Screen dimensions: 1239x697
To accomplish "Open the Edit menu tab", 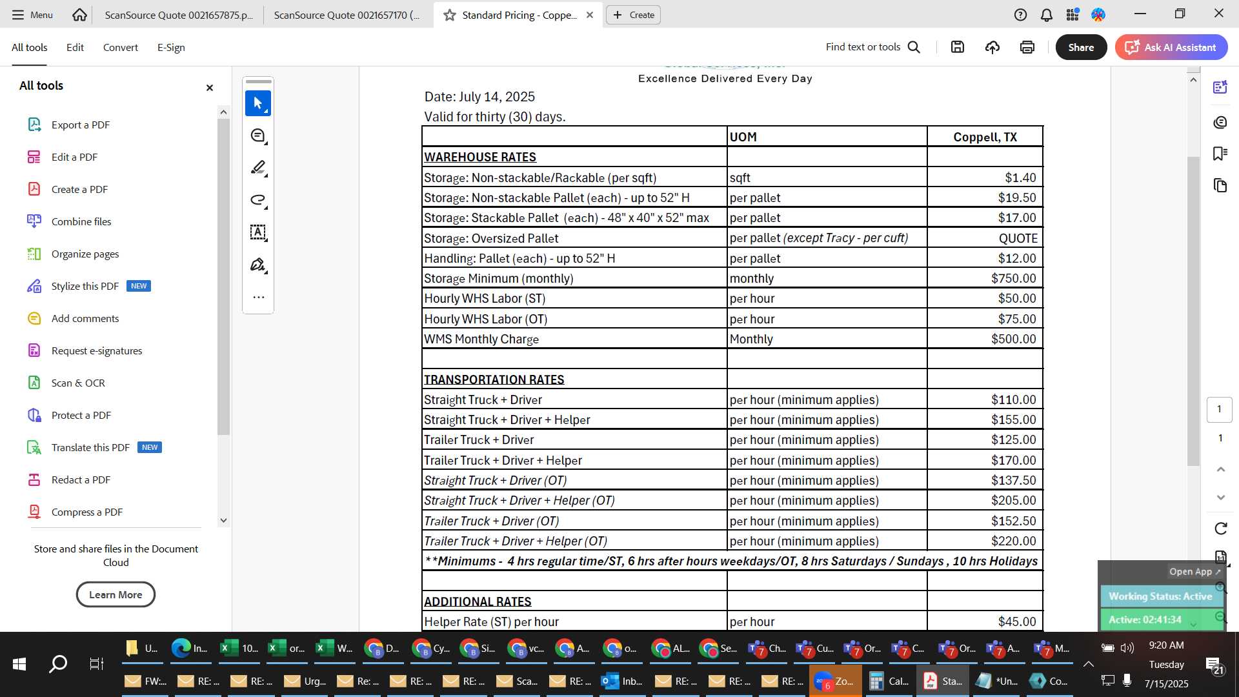I will 75,47.
